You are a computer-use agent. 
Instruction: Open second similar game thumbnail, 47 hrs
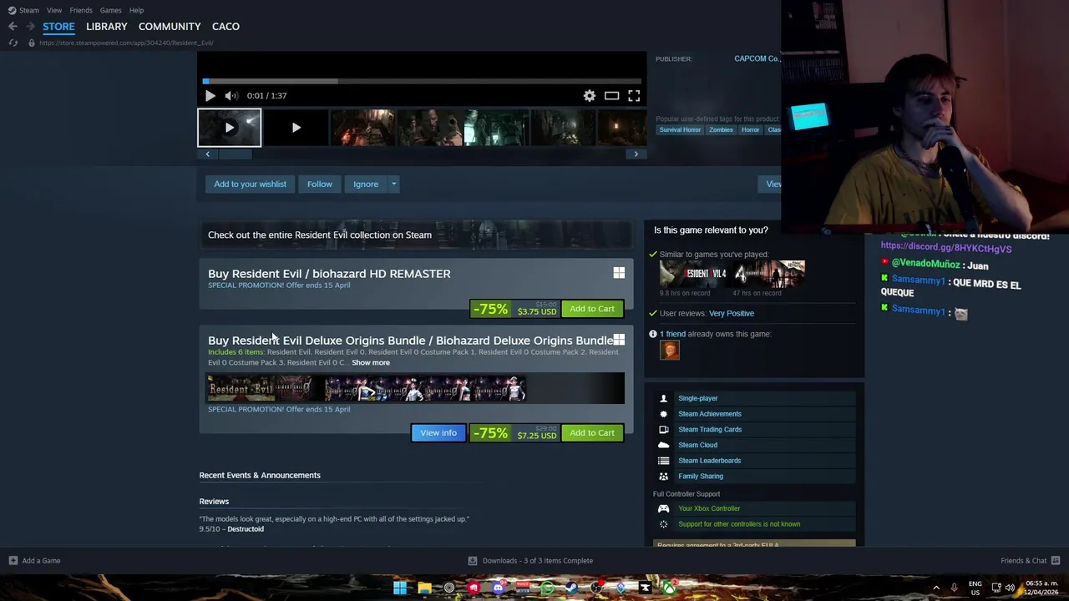pyautogui.click(x=769, y=274)
